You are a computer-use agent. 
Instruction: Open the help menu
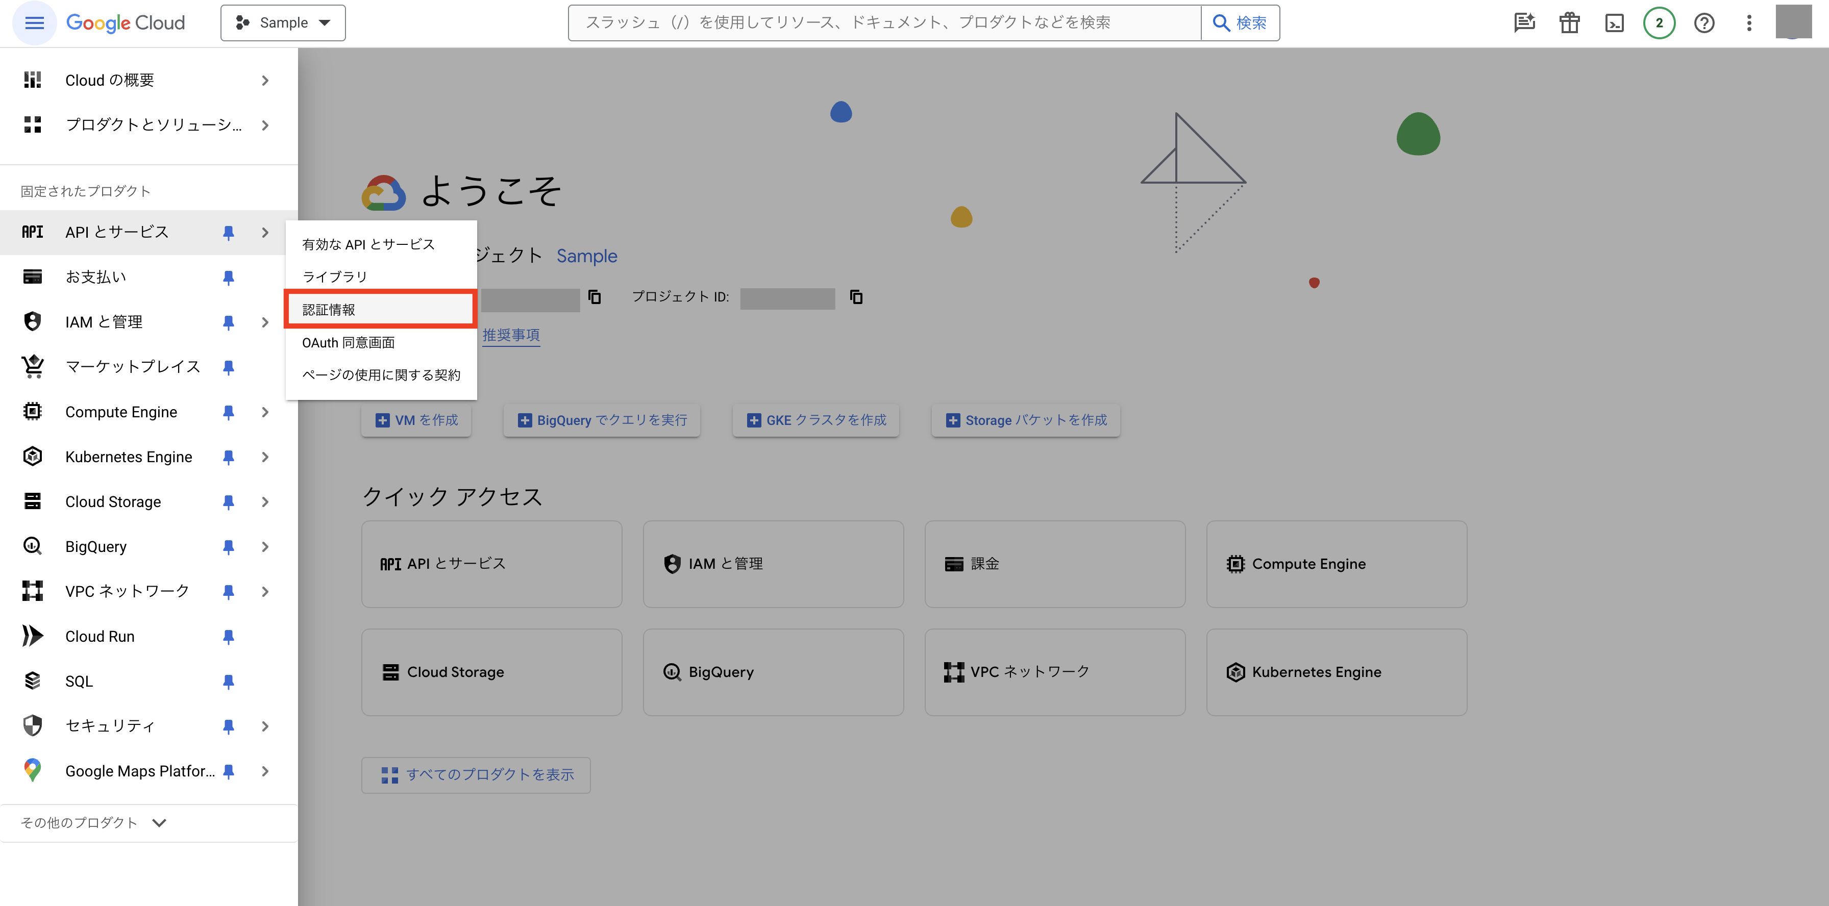1704,23
